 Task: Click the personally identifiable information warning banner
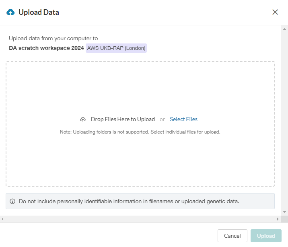pos(140,201)
